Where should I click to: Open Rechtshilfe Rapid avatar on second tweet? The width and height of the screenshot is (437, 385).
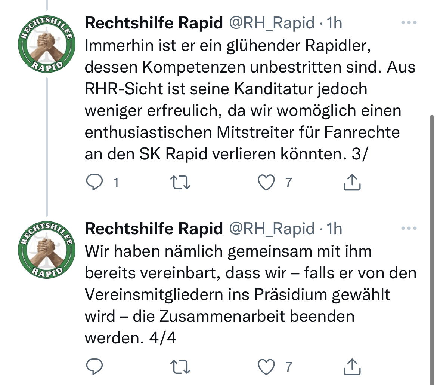(x=47, y=250)
